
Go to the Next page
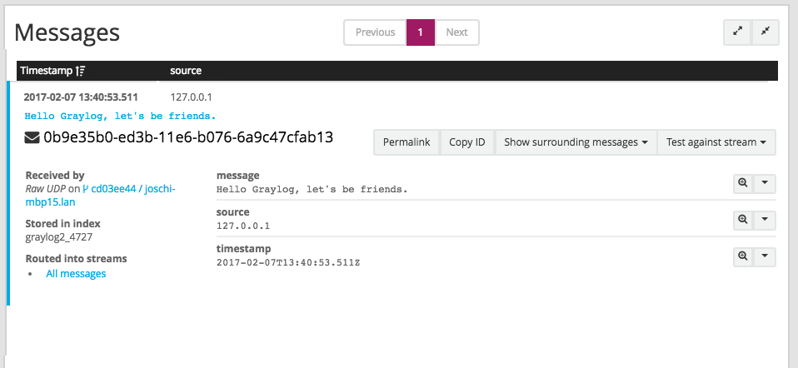(456, 32)
